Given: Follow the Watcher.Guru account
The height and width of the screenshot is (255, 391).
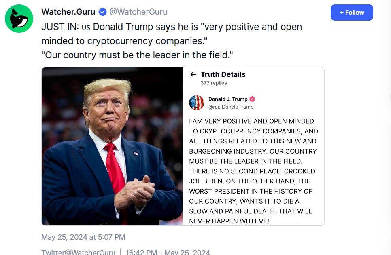Looking at the screenshot, I should tap(352, 13).
